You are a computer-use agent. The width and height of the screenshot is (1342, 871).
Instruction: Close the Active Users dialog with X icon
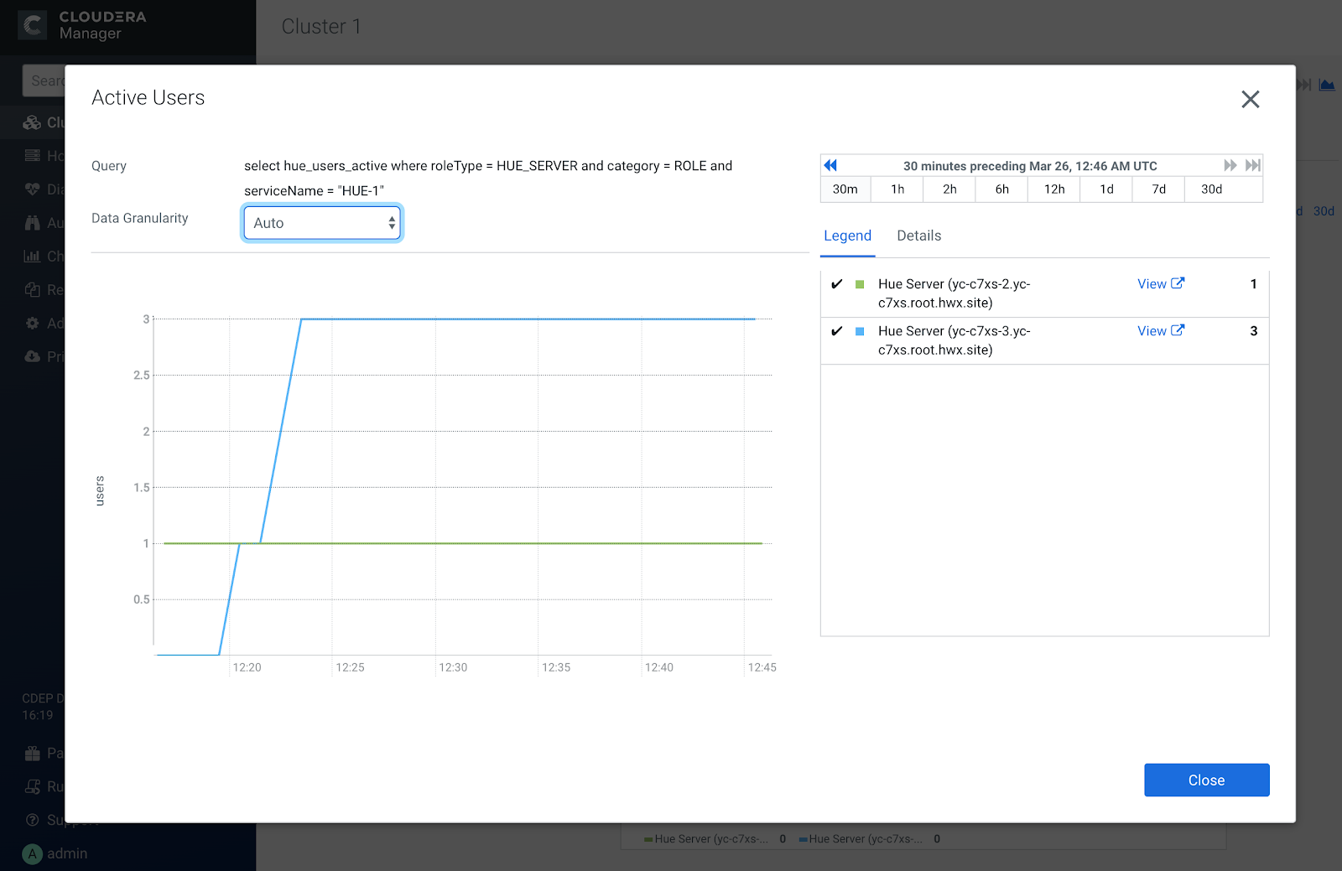[x=1250, y=100]
